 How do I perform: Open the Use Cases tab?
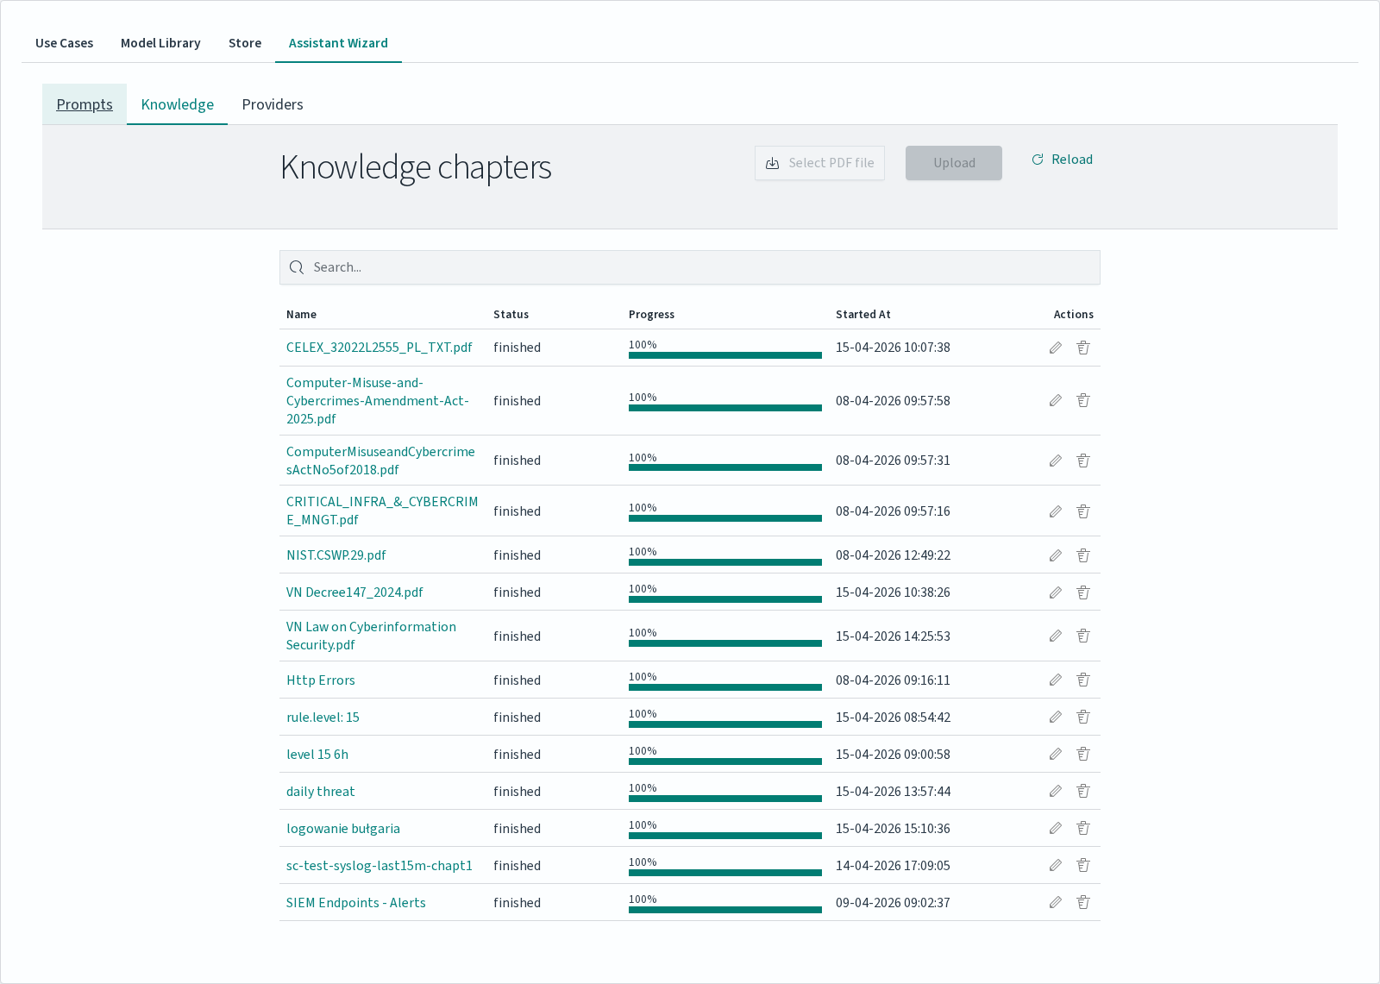(65, 43)
